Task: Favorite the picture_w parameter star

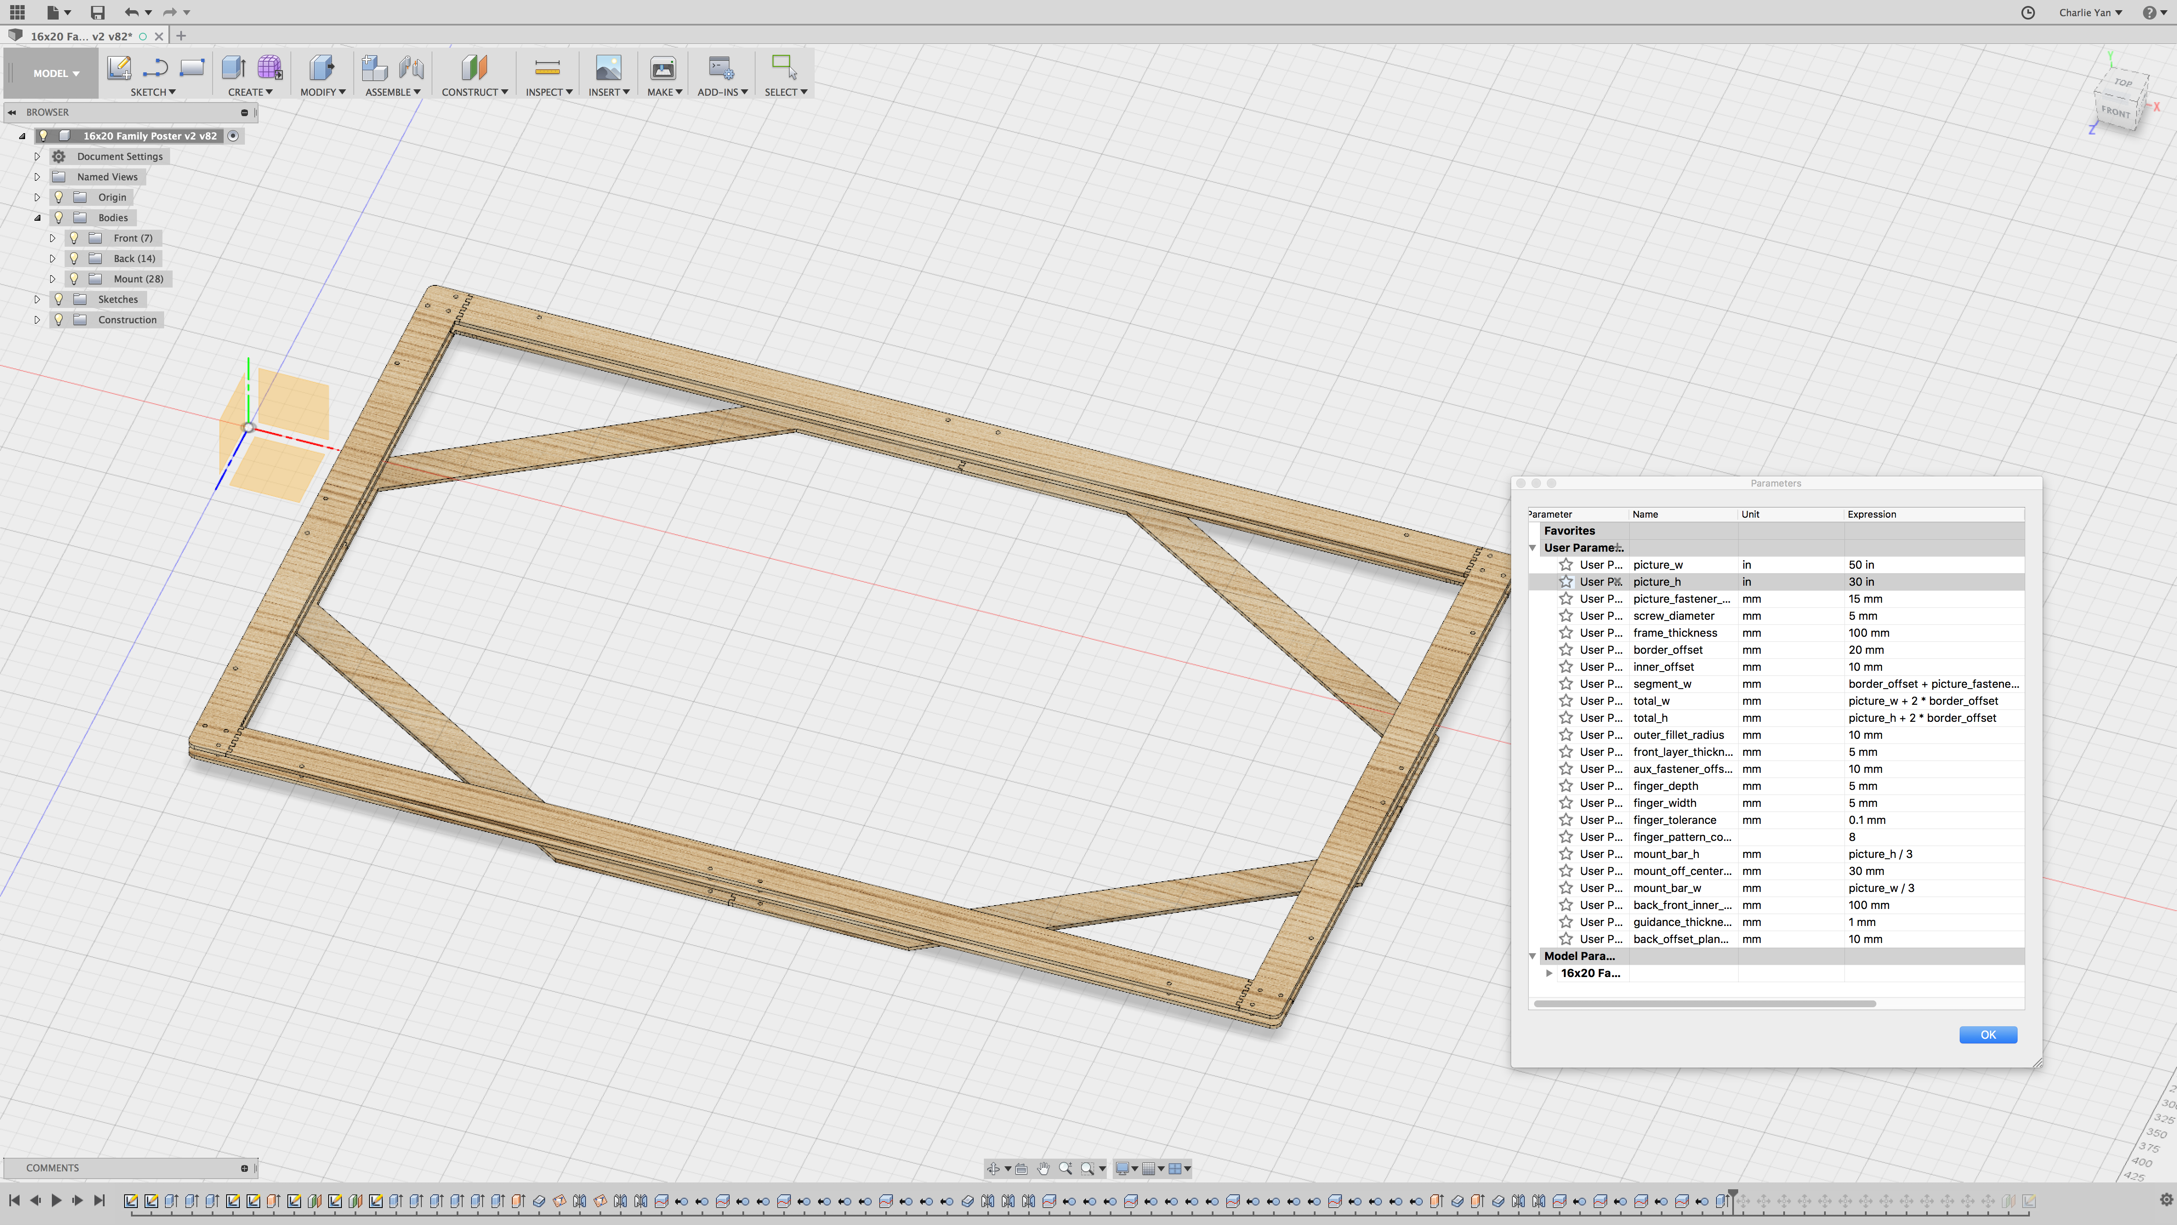Action: (1566, 564)
